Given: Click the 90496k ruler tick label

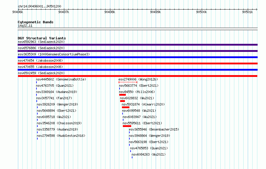Looking at the screenshot, I should [18, 12].
